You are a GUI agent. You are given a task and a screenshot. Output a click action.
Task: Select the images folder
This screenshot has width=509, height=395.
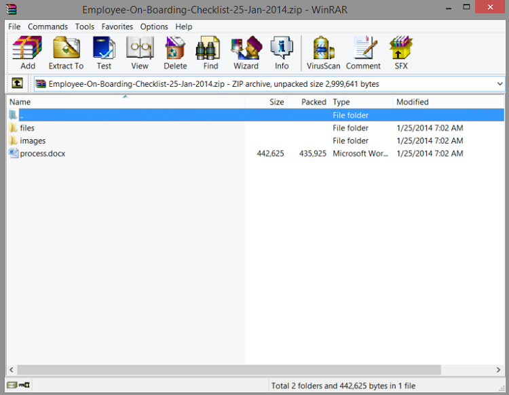click(33, 140)
